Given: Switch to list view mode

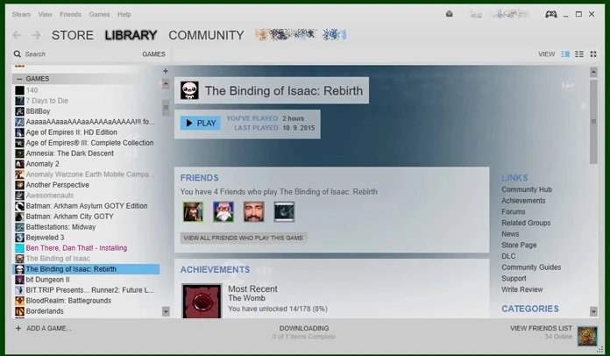Looking at the screenshot, I should (x=579, y=54).
